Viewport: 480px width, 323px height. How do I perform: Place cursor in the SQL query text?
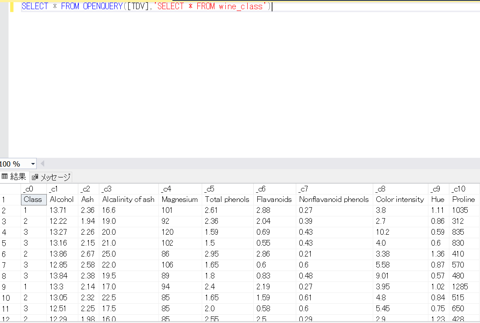click(146, 6)
